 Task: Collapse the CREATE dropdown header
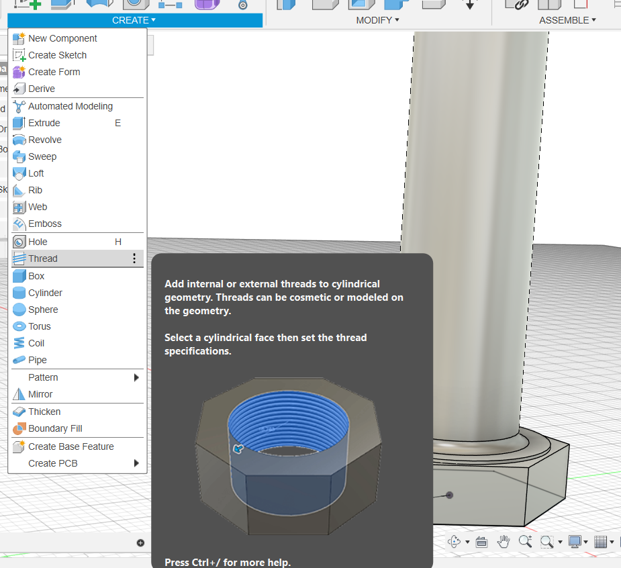click(x=134, y=20)
